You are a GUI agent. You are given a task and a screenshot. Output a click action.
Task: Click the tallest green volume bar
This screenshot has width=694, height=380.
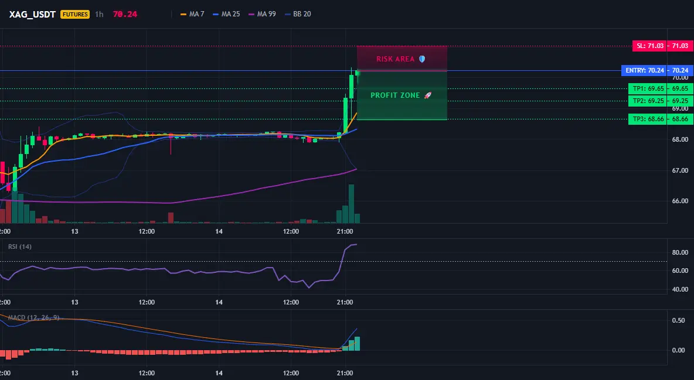352,204
